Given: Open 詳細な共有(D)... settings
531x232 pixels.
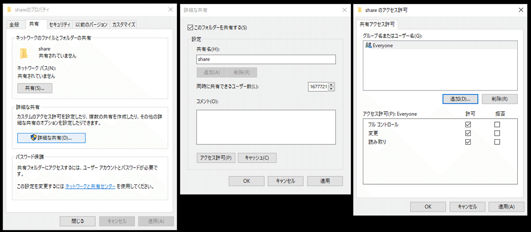Looking at the screenshot, I should coord(51,138).
